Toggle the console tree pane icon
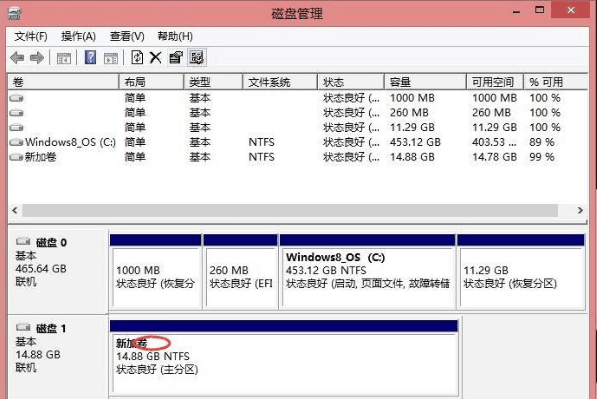Screen dimensions: 598x399 (64, 58)
